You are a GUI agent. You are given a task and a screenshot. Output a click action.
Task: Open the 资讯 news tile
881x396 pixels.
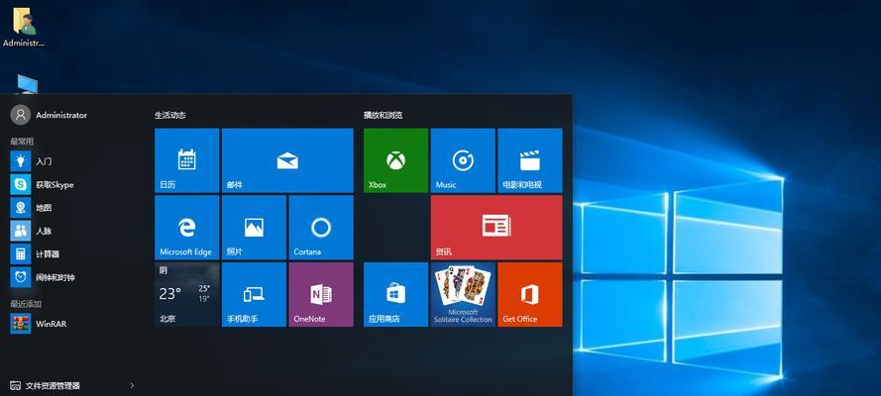496,227
